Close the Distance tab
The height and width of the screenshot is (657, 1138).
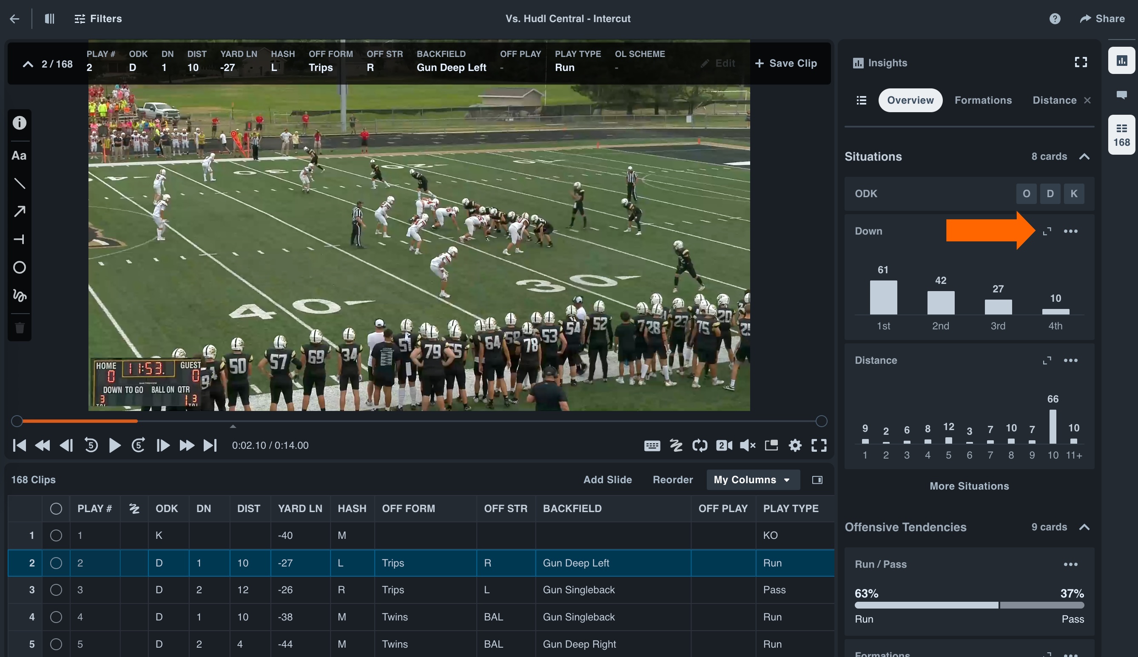1087,100
